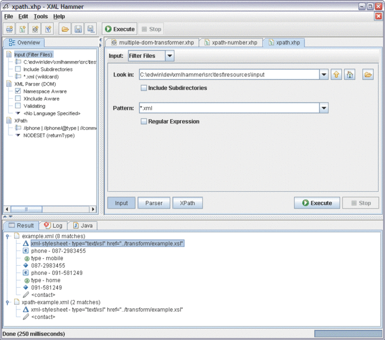Click the Overview scrollbar's right arrow

coord(93,209)
